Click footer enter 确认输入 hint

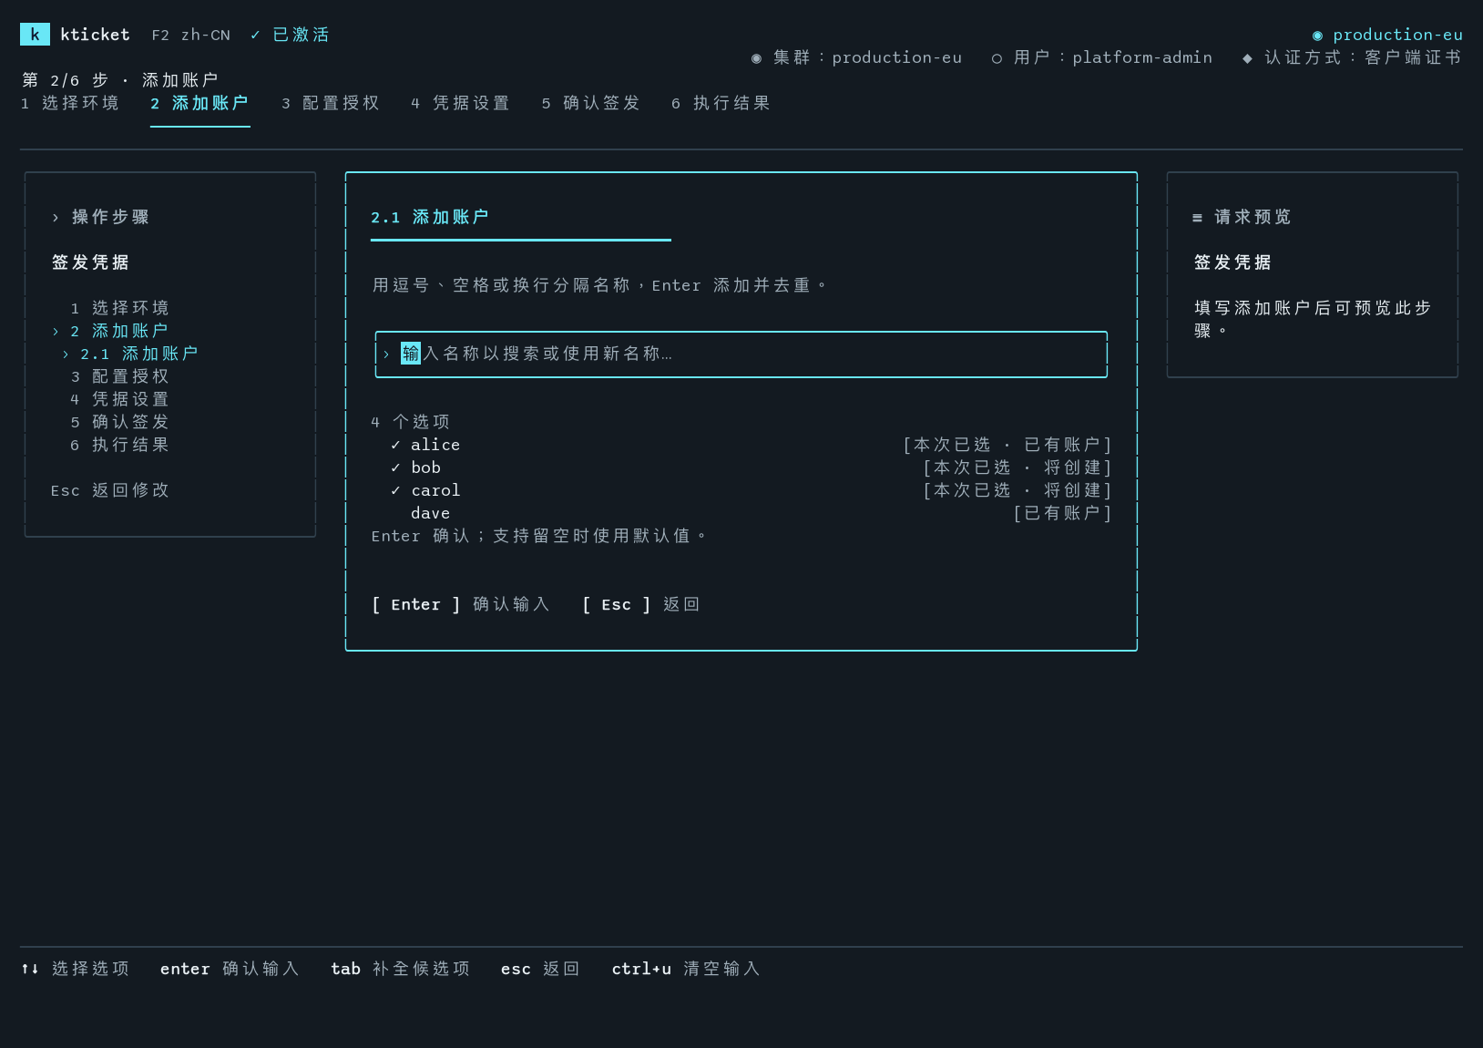point(230,969)
